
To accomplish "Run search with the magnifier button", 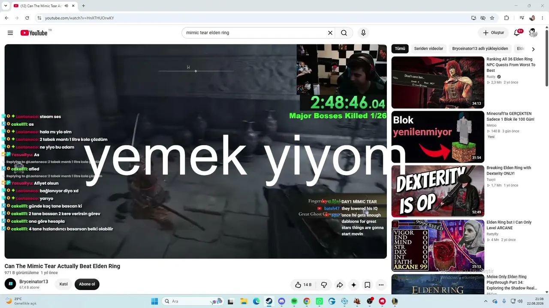I will (x=344, y=33).
